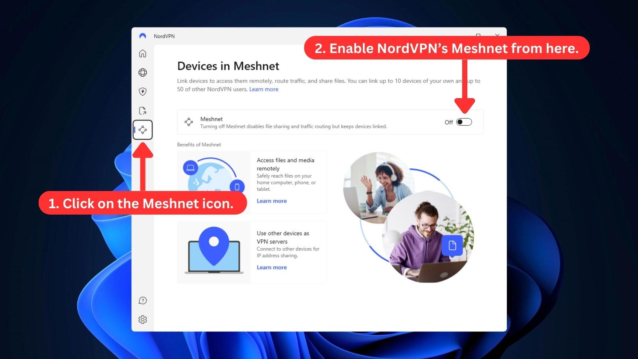Click the Meshnet row node icon
Image resolution: width=638 pixels, height=359 pixels.
189,122
